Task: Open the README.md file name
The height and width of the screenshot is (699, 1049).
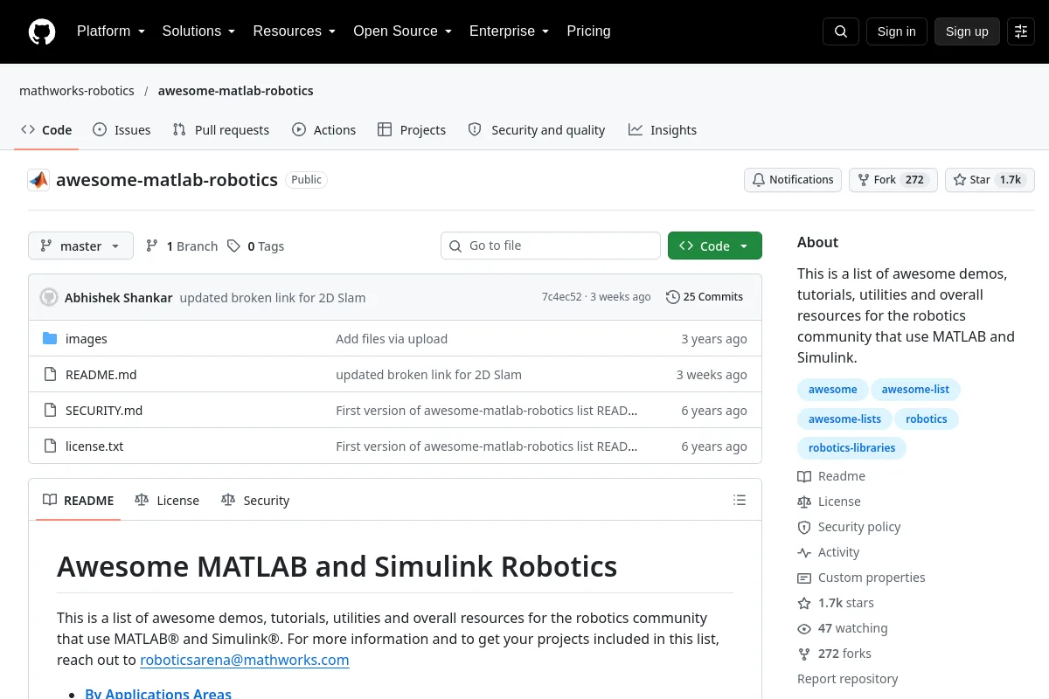Action: pyautogui.click(x=101, y=375)
